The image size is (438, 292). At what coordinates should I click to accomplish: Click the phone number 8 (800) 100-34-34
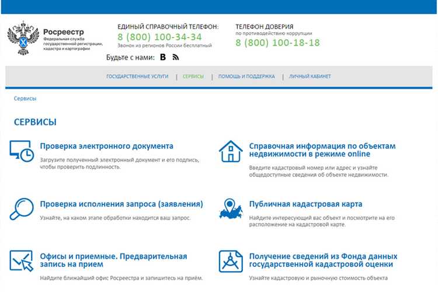(x=159, y=37)
